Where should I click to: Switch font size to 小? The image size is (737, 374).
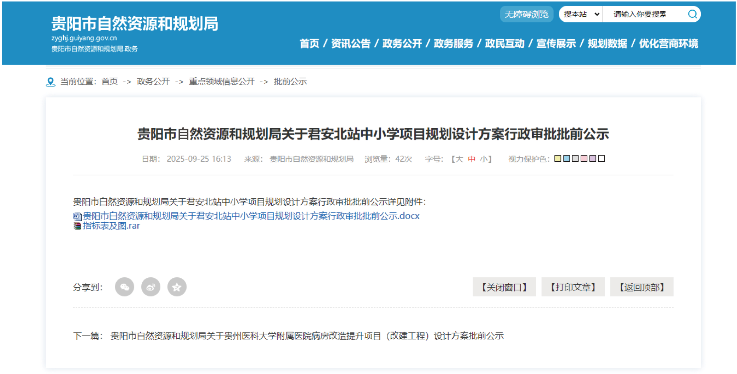[x=484, y=158]
